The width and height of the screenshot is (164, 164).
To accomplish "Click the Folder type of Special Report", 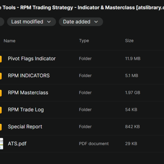I will 85,127.
